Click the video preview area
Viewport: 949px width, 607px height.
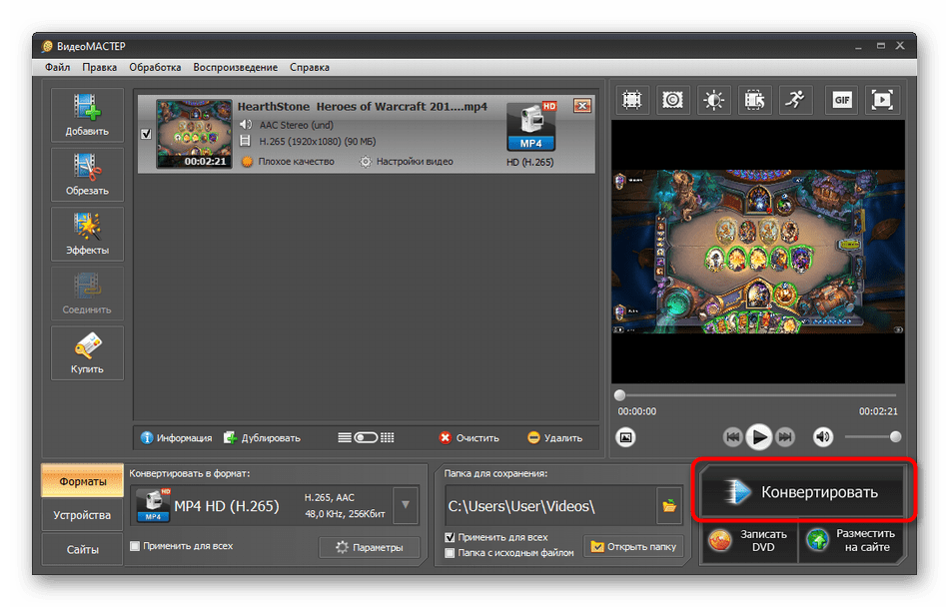pos(758,252)
